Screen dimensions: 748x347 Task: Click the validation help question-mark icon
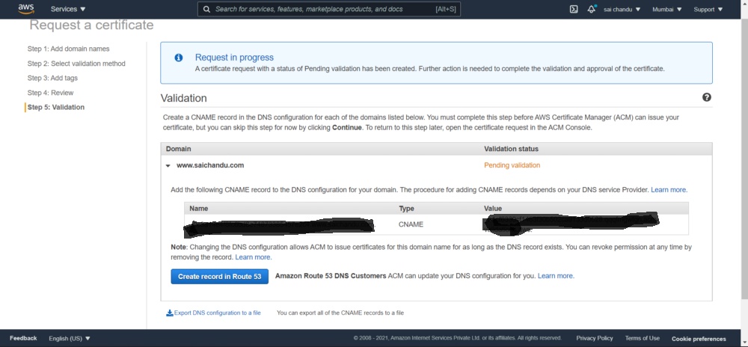(707, 97)
